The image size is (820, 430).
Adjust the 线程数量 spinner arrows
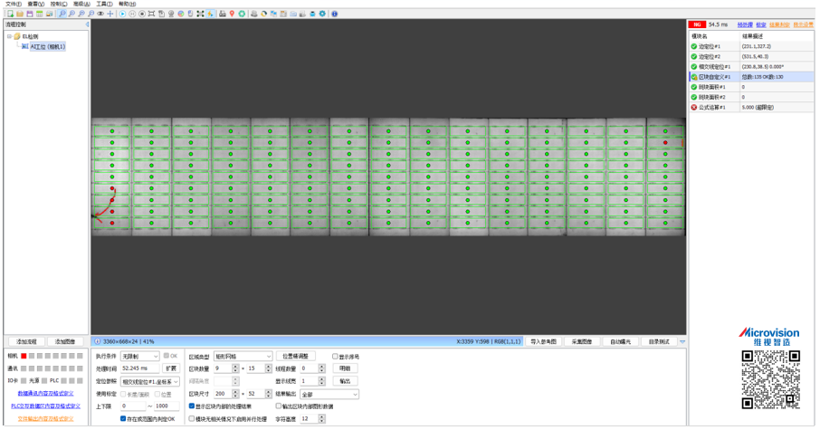[x=321, y=368]
